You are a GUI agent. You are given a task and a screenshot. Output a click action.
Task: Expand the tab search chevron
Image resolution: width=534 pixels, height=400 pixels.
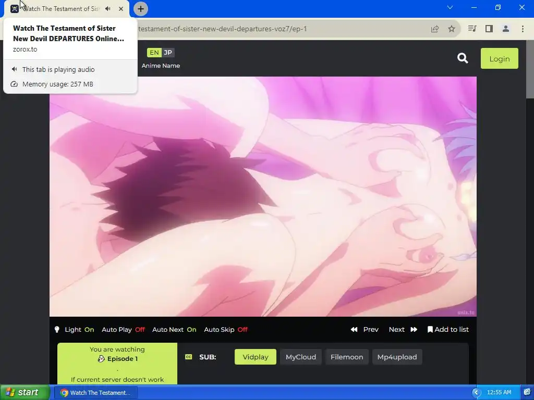(450, 7)
